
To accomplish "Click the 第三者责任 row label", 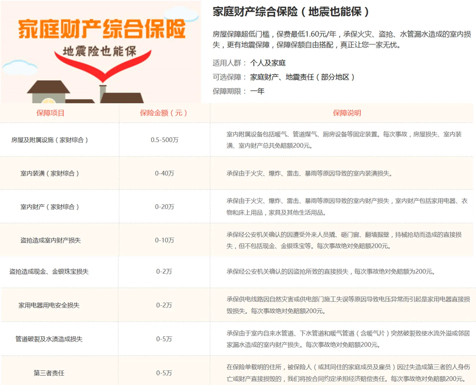I will [x=49, y=373].
